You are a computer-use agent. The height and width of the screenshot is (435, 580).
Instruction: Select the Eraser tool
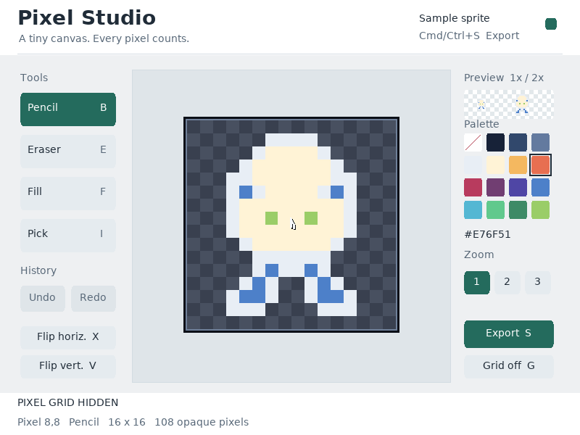68,152
